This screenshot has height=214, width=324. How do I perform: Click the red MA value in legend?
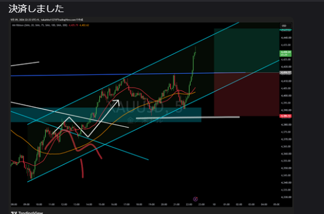point(73,25)
